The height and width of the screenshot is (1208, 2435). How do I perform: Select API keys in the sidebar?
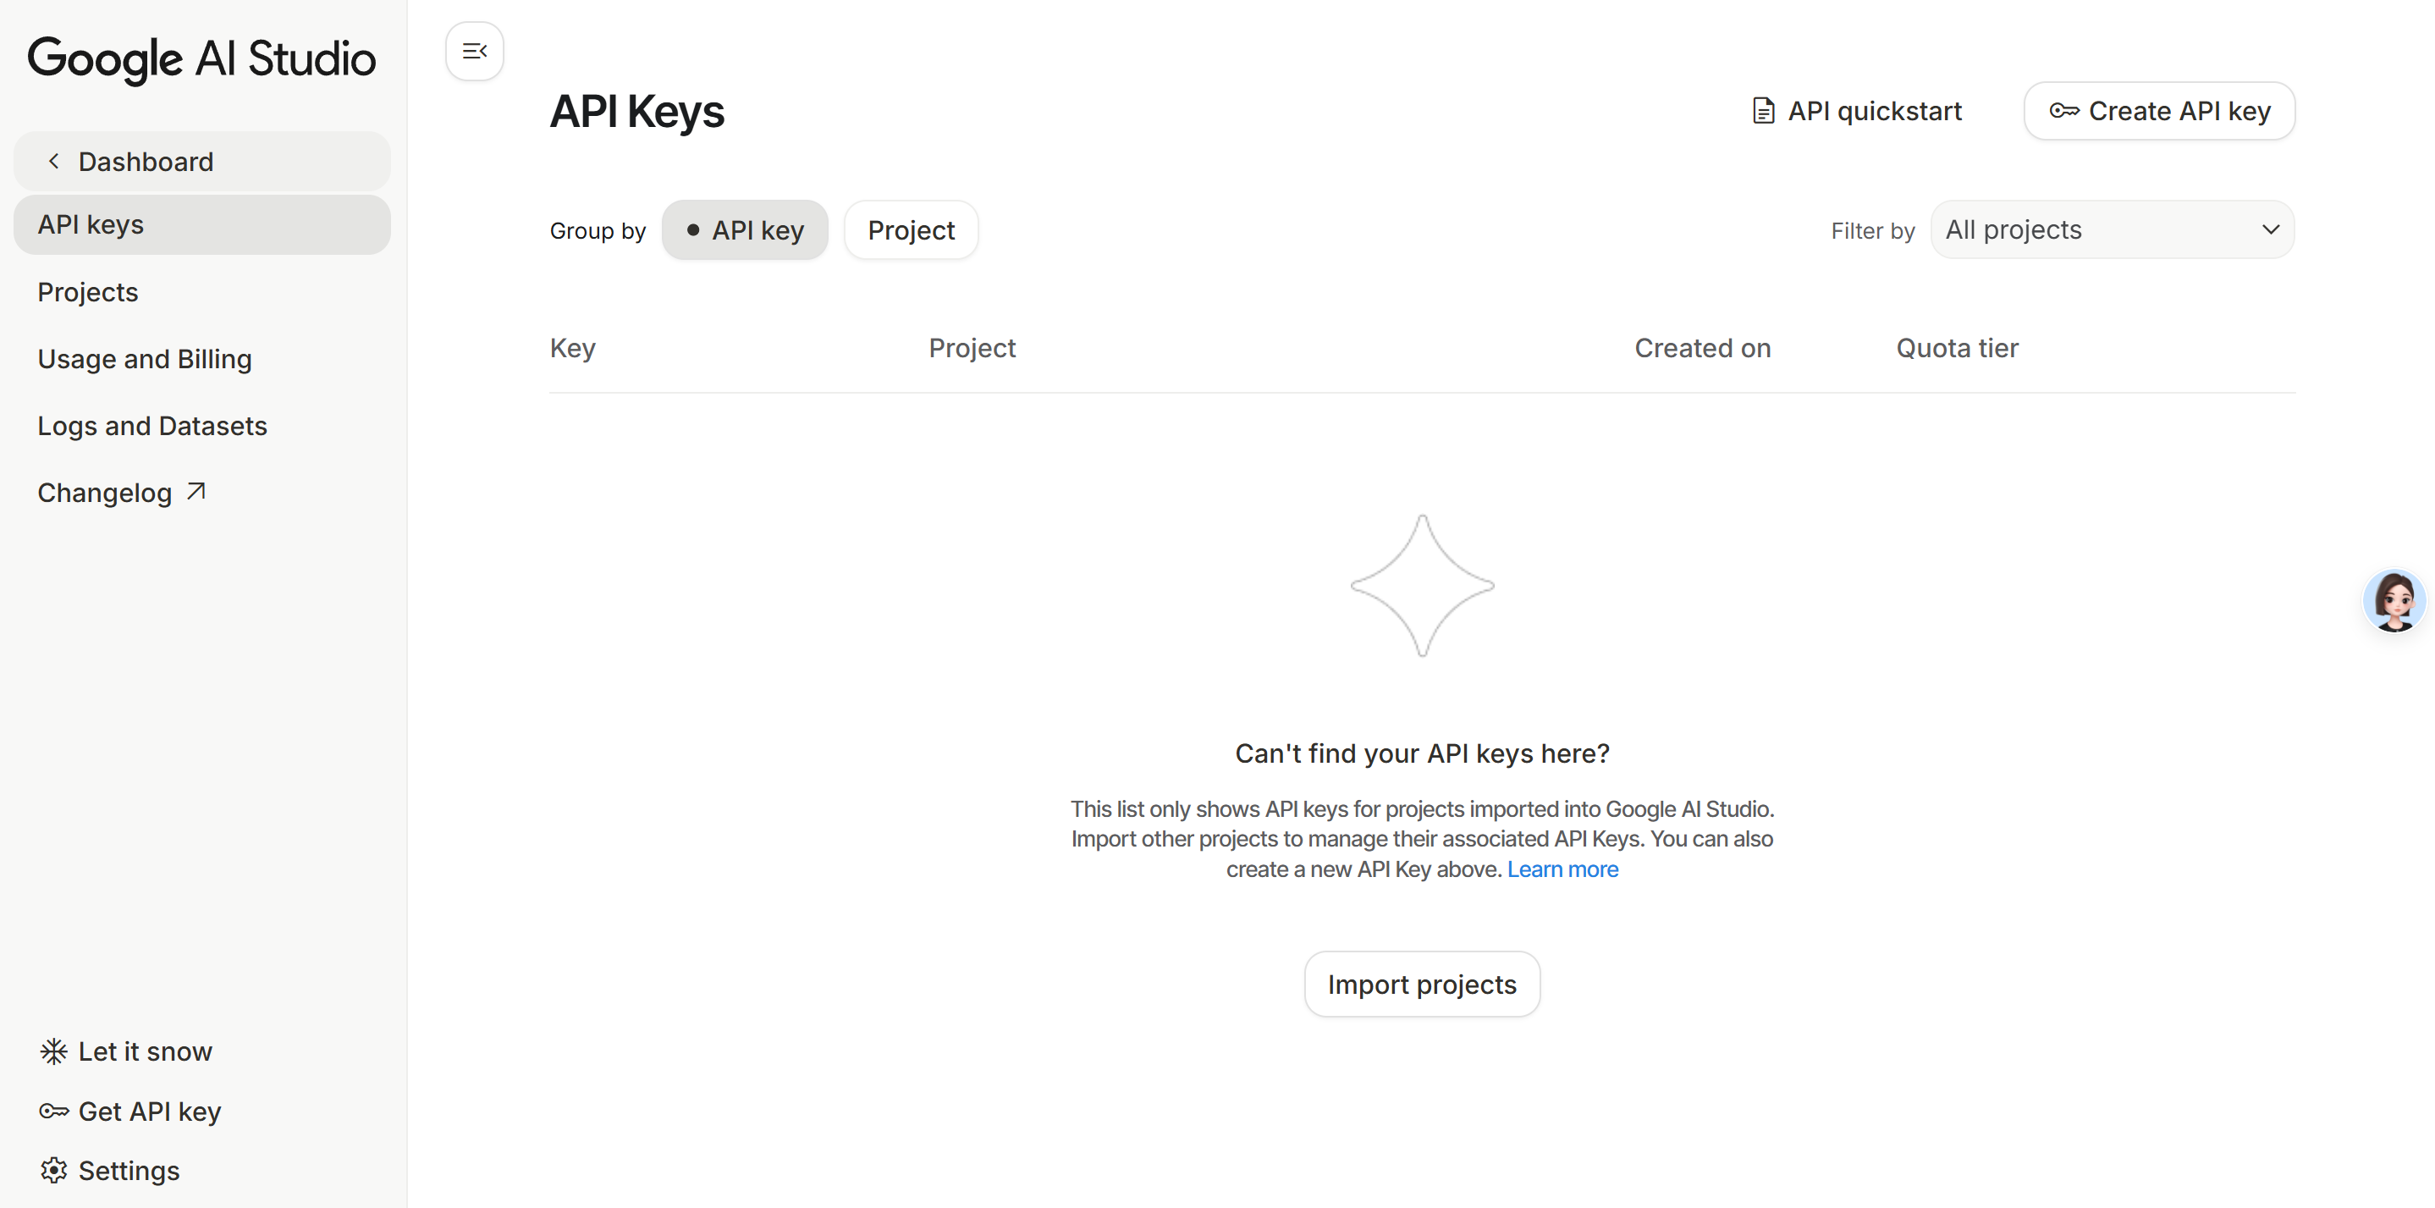click(91, 225)
